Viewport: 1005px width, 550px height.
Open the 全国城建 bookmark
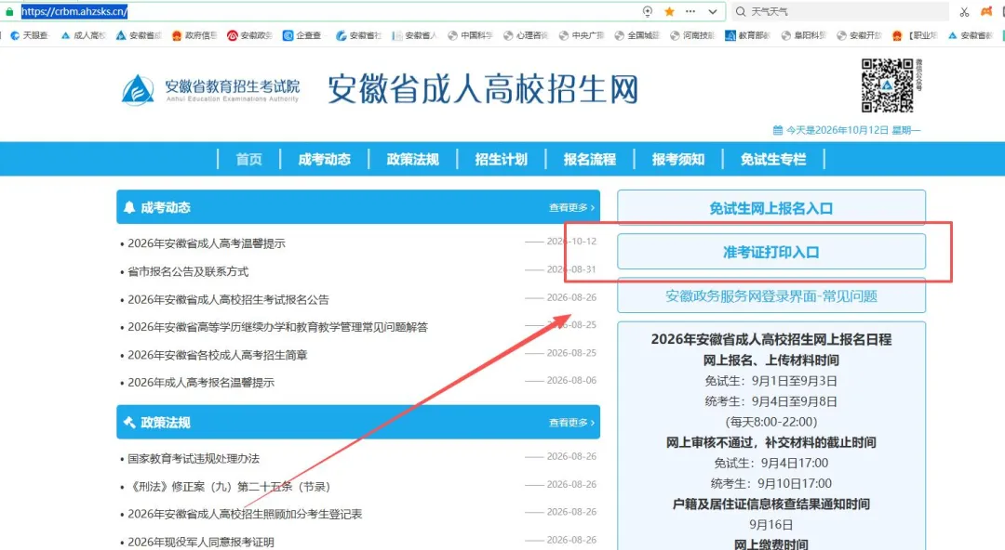click(x=637, y=36)
